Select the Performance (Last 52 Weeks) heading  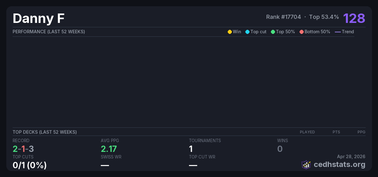(49, 32)
